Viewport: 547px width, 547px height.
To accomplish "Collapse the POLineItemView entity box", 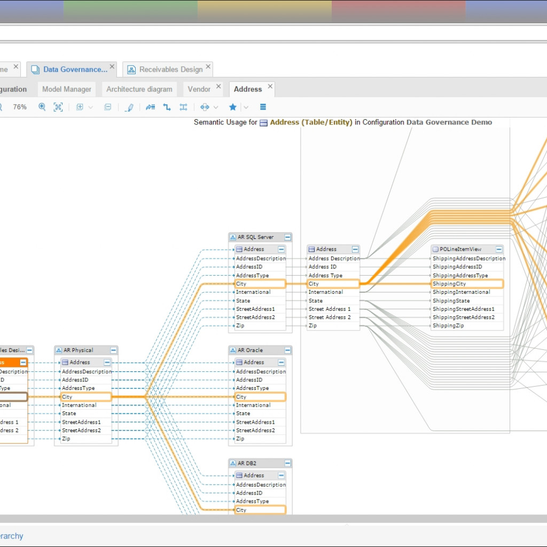I will (x=499, y=249).
